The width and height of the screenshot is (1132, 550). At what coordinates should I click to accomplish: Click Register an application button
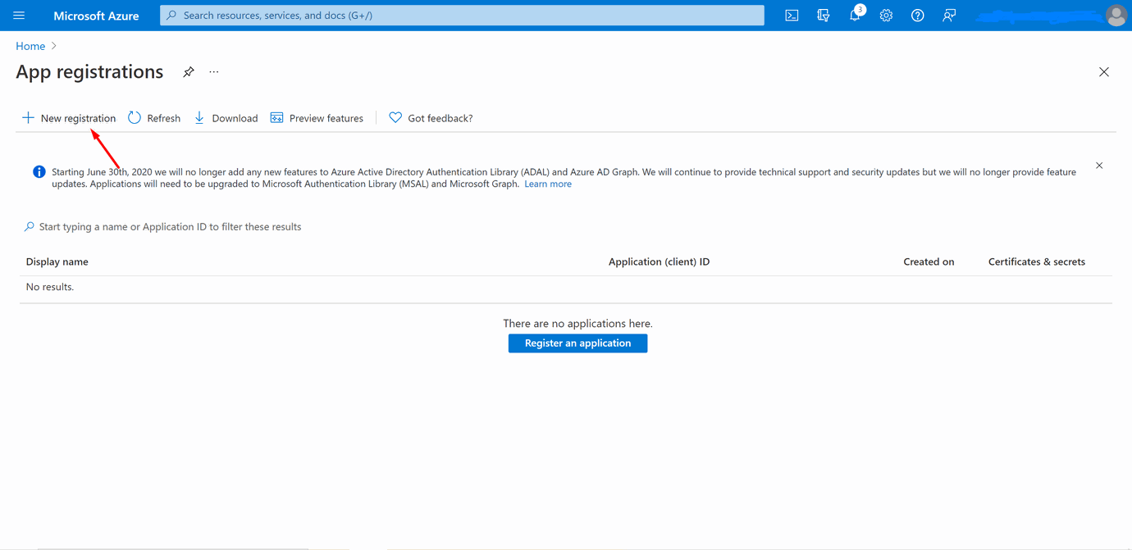pyautogui.click(x=577, y=343)
